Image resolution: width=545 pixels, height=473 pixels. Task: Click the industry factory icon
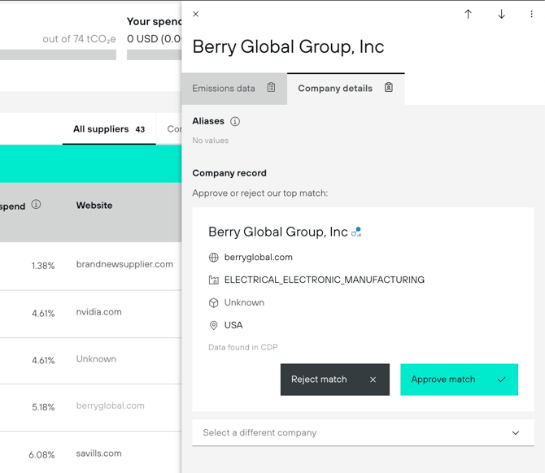tap(213, 280)
